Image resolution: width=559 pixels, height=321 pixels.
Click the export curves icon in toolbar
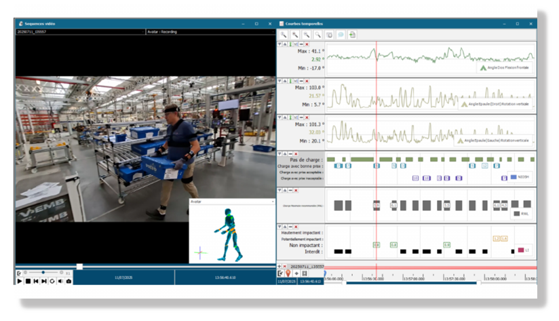click(353, 35)
